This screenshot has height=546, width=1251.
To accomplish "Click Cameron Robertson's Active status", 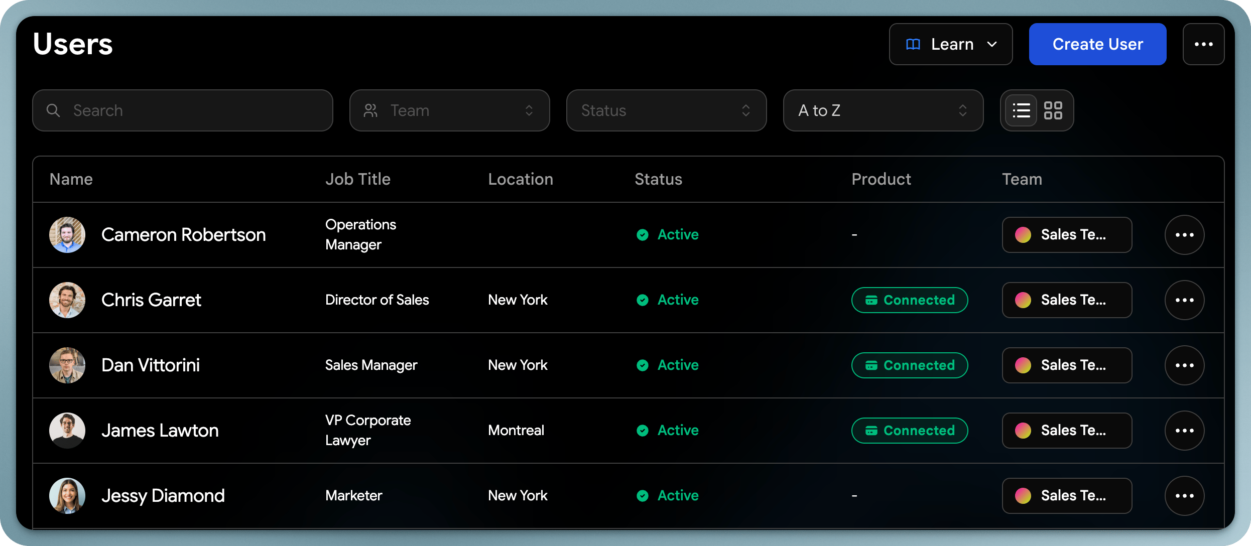I will coord(667,235).
